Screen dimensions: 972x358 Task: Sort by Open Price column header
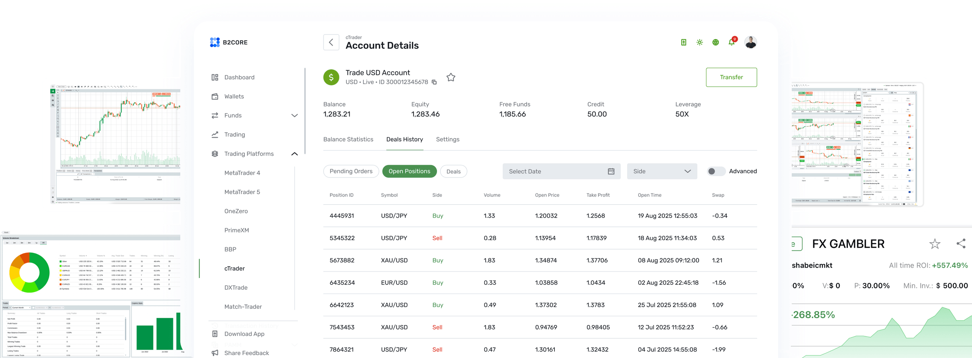point(547,195)
